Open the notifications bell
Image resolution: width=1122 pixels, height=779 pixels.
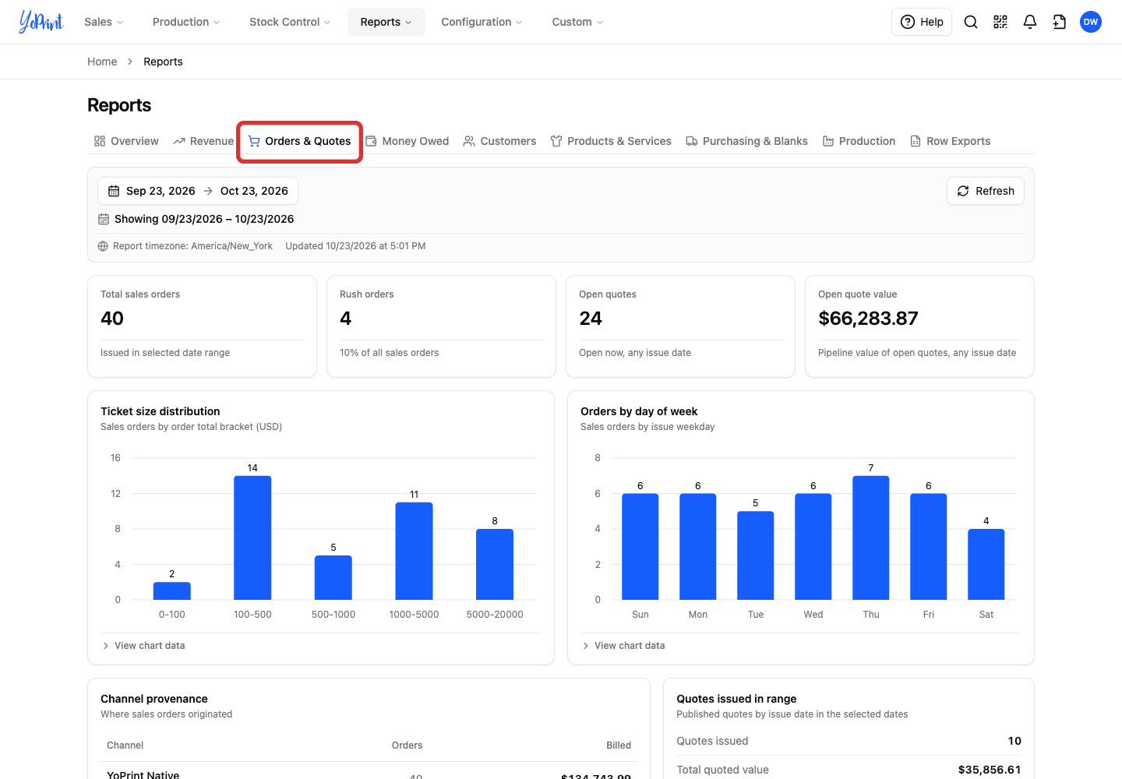tap(1030, 22)
